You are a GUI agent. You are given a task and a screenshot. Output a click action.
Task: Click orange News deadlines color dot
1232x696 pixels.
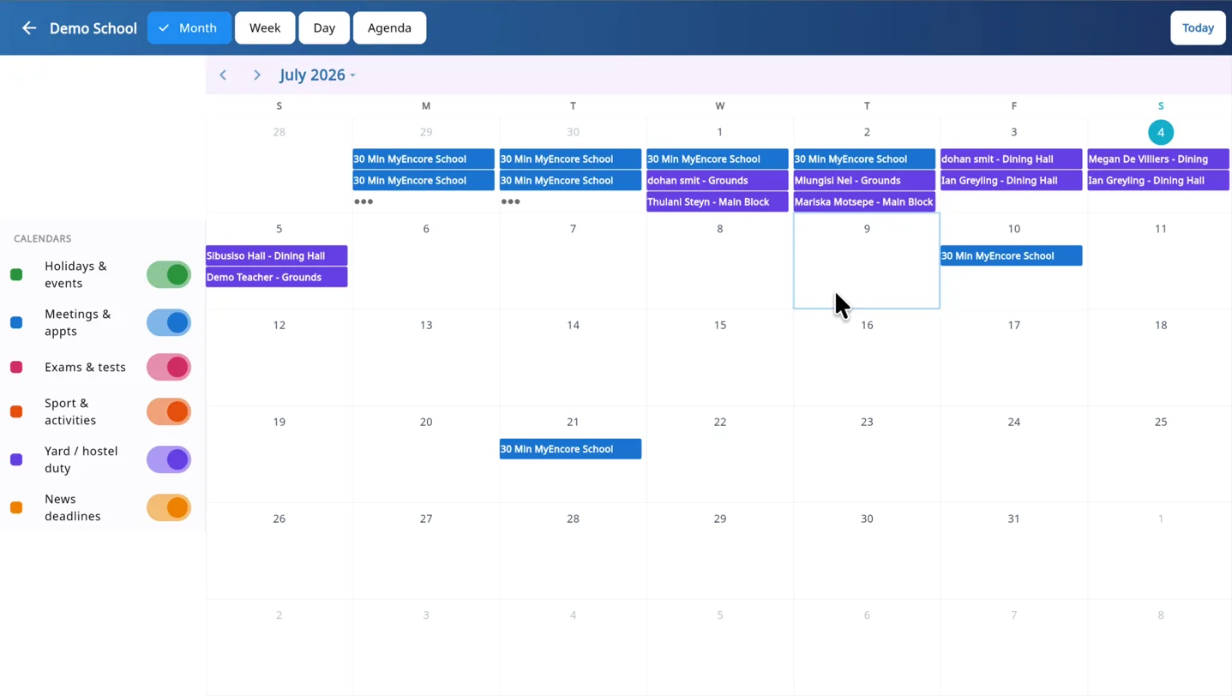[x=16, y=508]
